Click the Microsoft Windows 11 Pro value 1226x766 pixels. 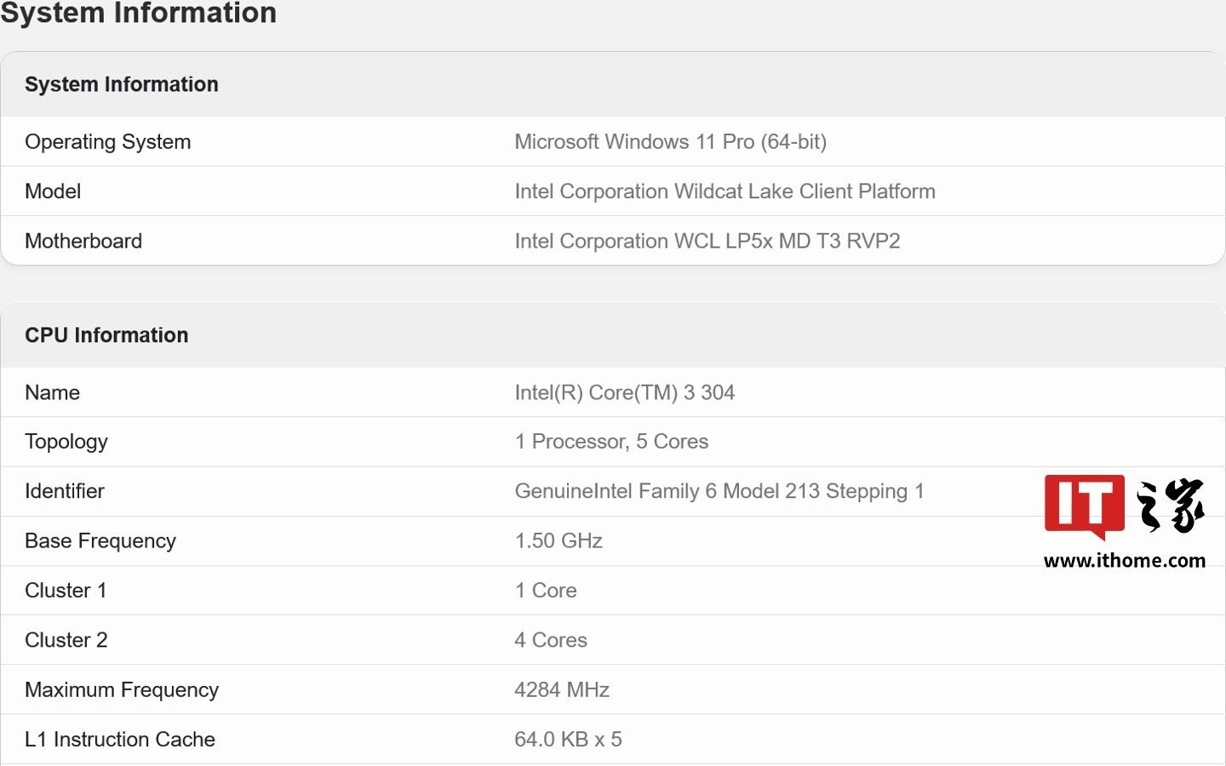[x=670, y=142]
